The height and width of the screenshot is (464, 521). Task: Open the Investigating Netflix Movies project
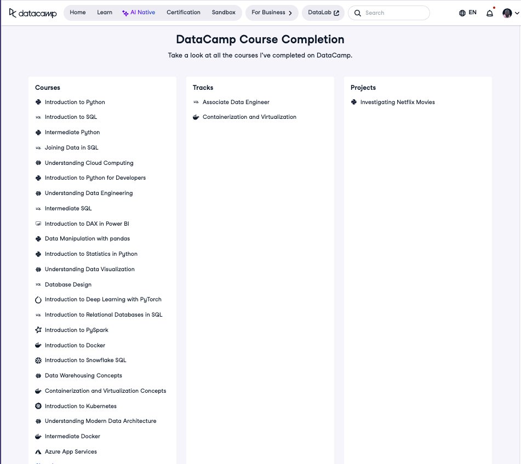tap(397, 102)
